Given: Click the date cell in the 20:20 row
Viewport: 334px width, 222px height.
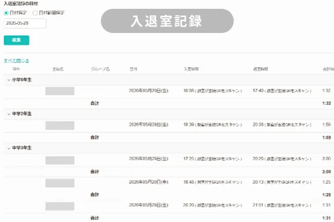Looking at the screenshot, I should click(x=149, y=205).
